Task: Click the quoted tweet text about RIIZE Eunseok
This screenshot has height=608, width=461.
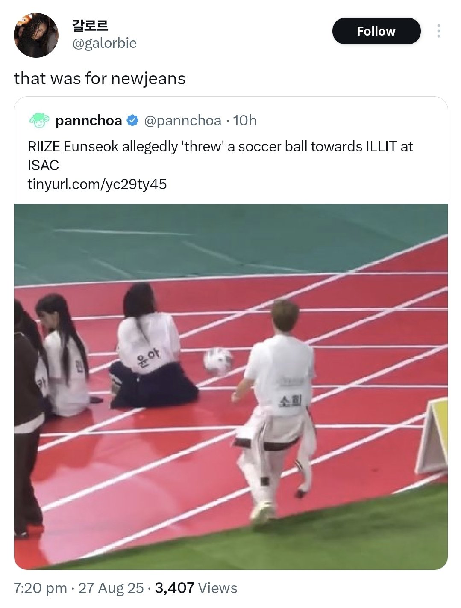Action: coord(220,156)
